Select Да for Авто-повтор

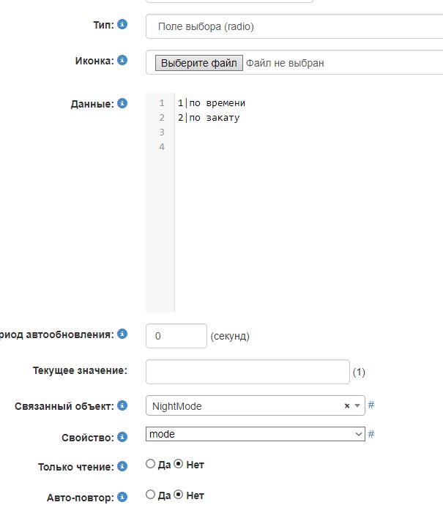pyautogui.click(x=151, y=495)
